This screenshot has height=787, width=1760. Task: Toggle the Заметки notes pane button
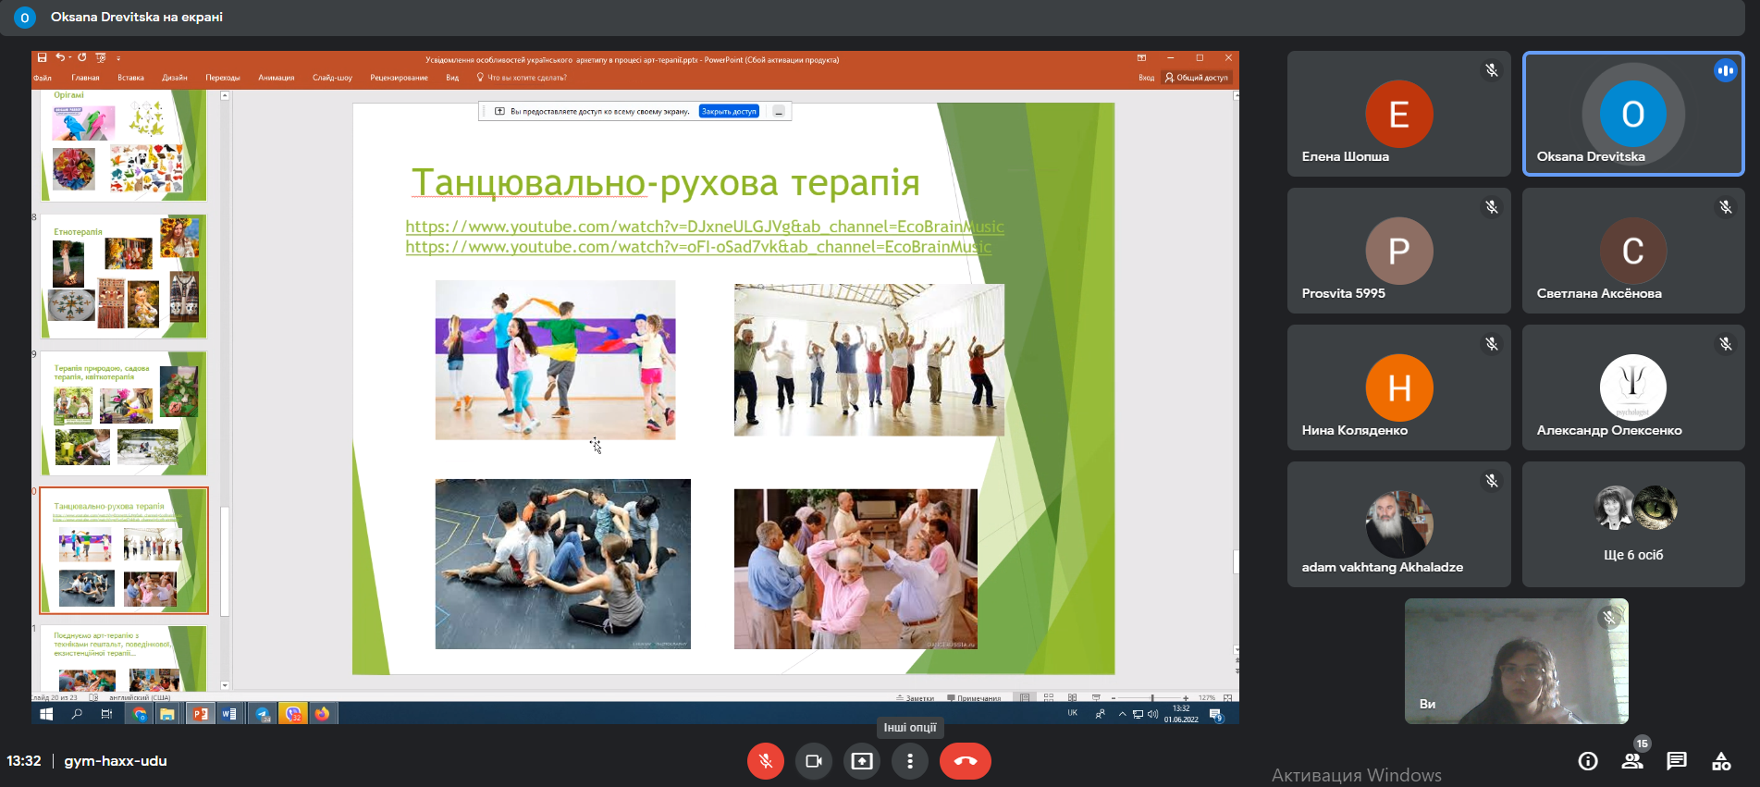pyautogui.click(x=915, y=698)
